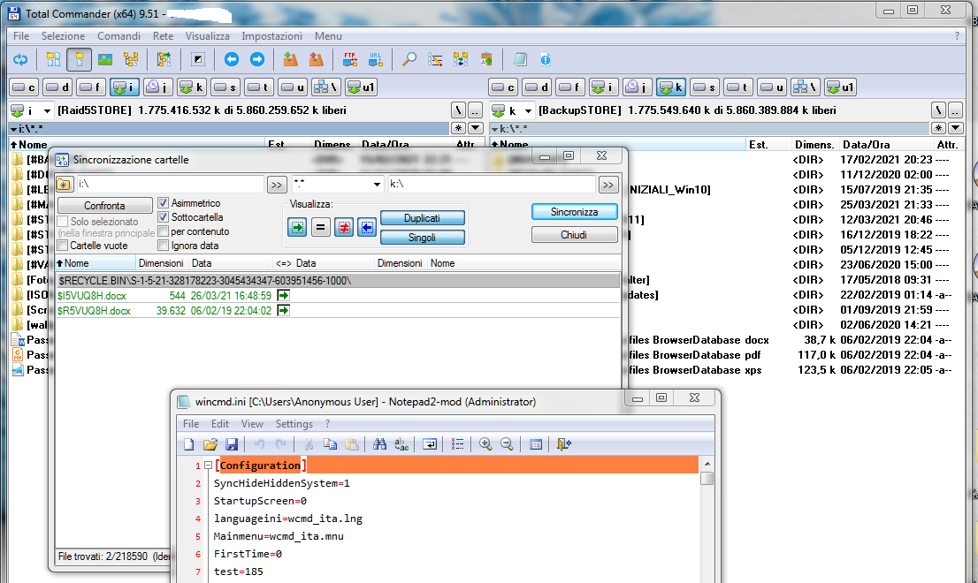Click the pack files icon in toolbar

click(290, 60)
